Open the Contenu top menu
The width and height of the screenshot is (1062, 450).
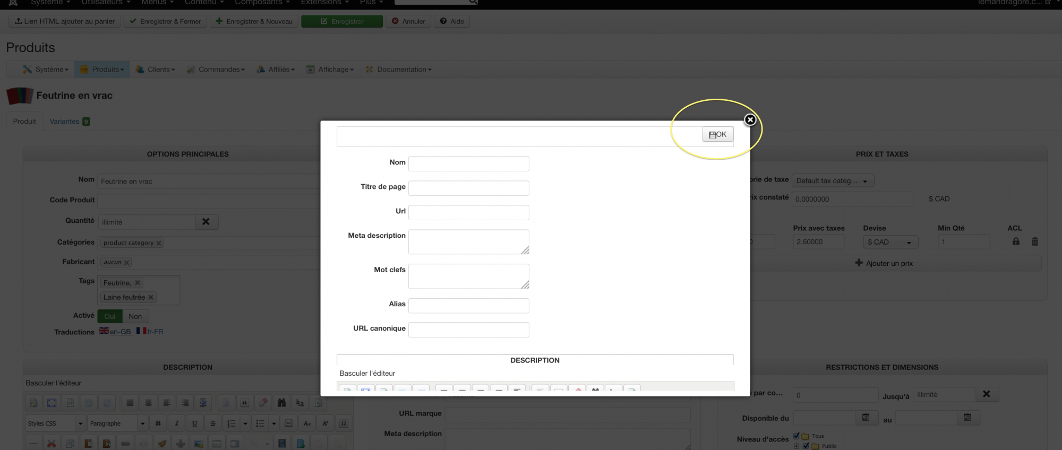[204, 3]
